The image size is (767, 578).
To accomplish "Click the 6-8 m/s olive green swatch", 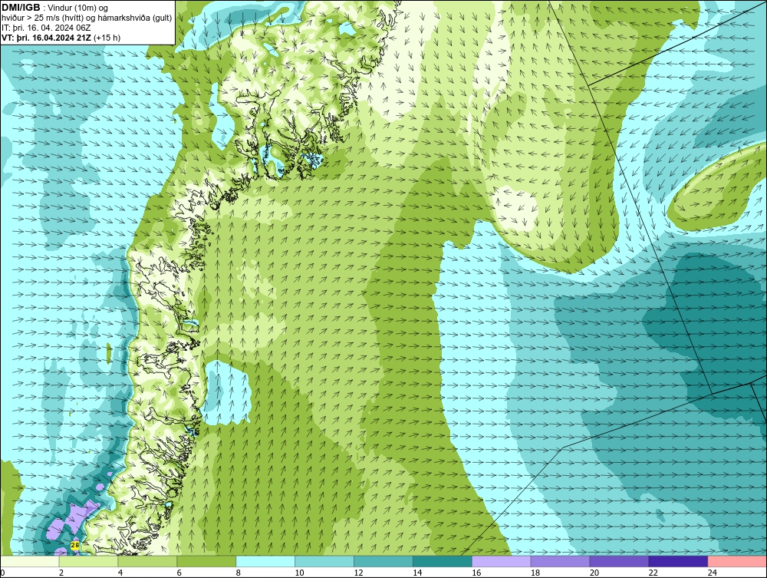I will 206,561.
